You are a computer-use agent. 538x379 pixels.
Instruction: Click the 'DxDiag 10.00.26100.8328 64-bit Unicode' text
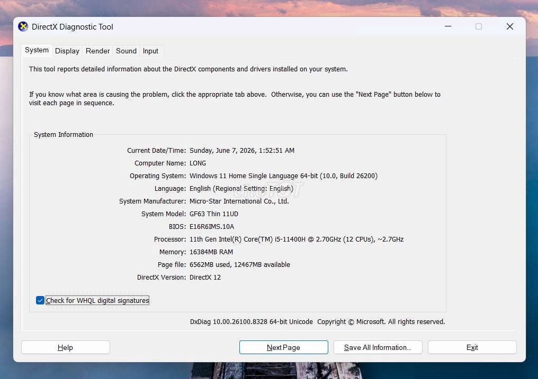tap(251, 322)
